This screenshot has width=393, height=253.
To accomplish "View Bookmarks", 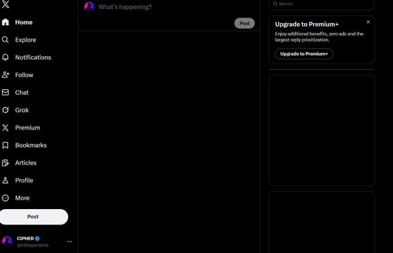I will tap(31, 145).
